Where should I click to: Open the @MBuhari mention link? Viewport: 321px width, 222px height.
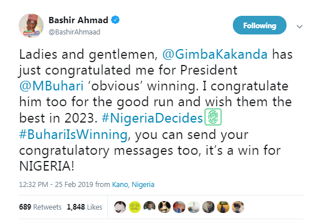coord(51,86)
